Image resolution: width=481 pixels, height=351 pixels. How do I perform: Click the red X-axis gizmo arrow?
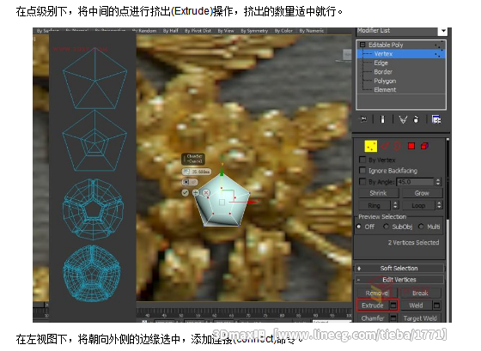pyautogui.click(x=253, y=202)
